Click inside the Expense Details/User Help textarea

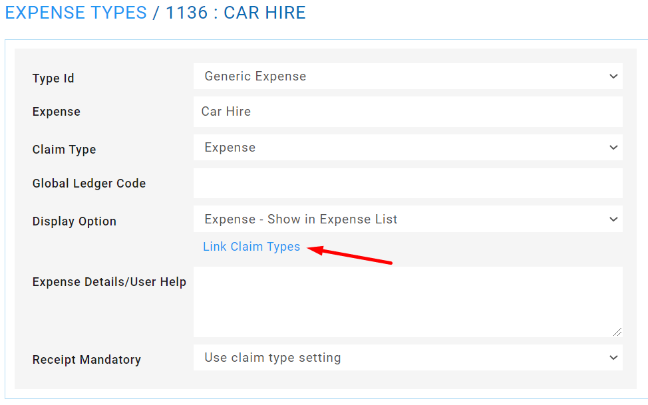(407, 302)
